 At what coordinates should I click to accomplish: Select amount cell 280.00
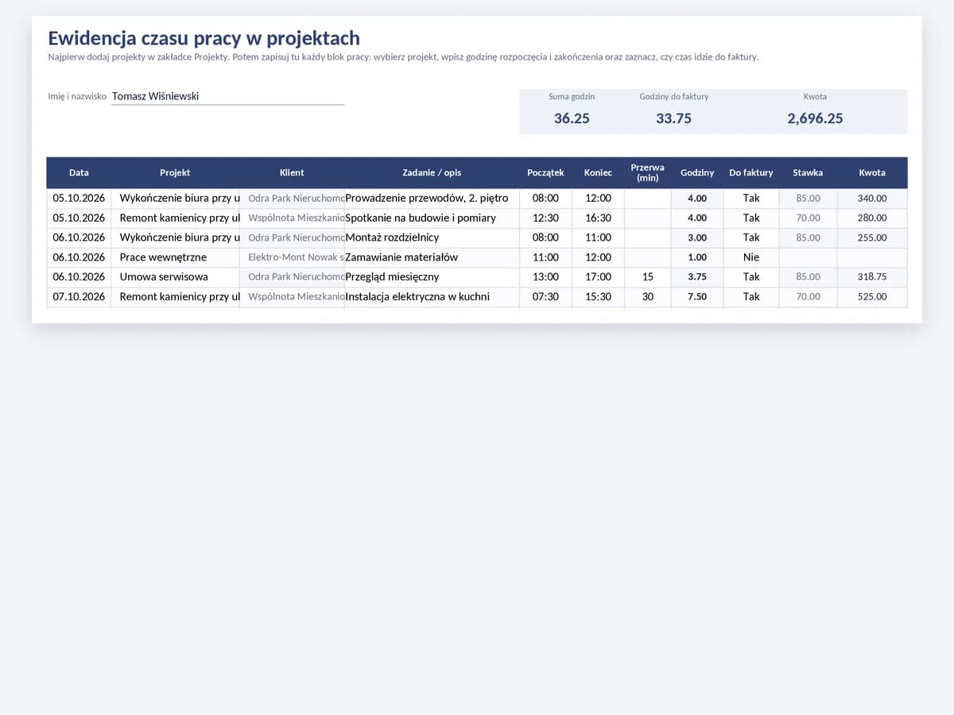872,218
